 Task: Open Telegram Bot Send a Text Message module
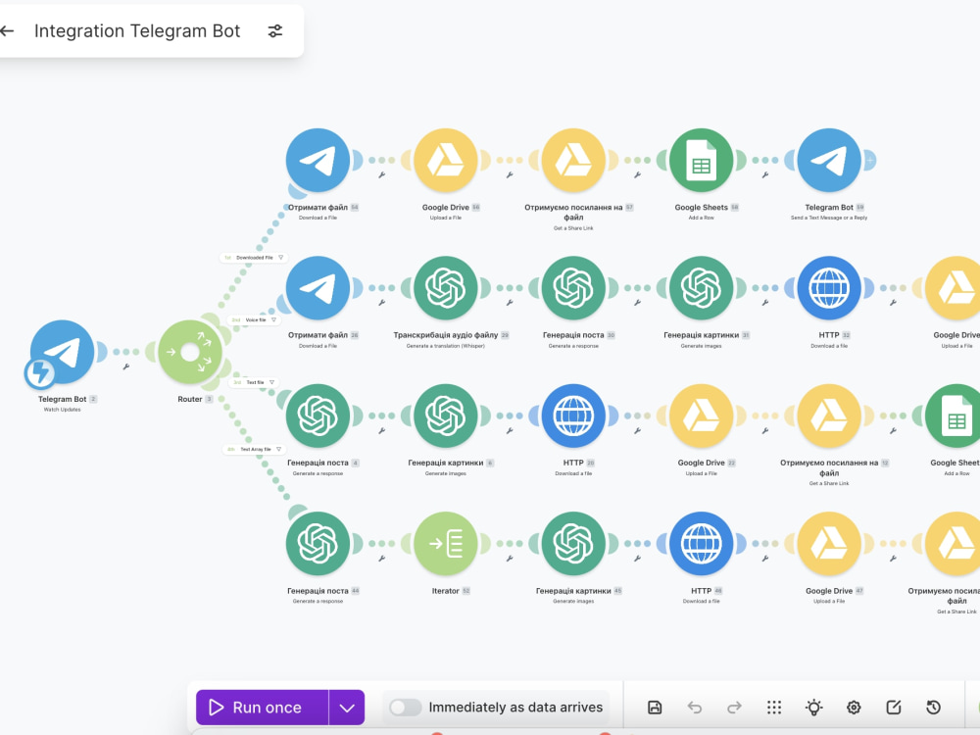click(829, 160)
